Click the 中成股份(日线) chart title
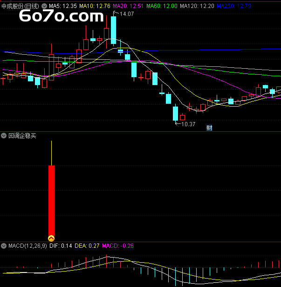 pos(20,6)
